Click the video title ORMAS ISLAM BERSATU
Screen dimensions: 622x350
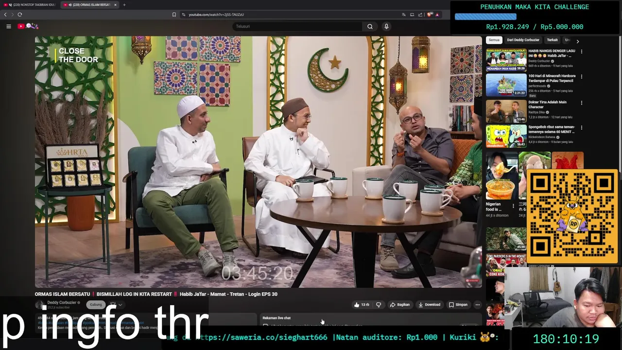click(x=156, y=294)
